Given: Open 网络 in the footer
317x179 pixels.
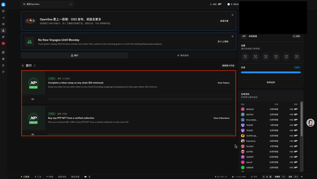Looking at the screenshot, I should (x=50, y=177).
